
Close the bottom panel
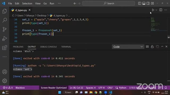tap(167, 46)
